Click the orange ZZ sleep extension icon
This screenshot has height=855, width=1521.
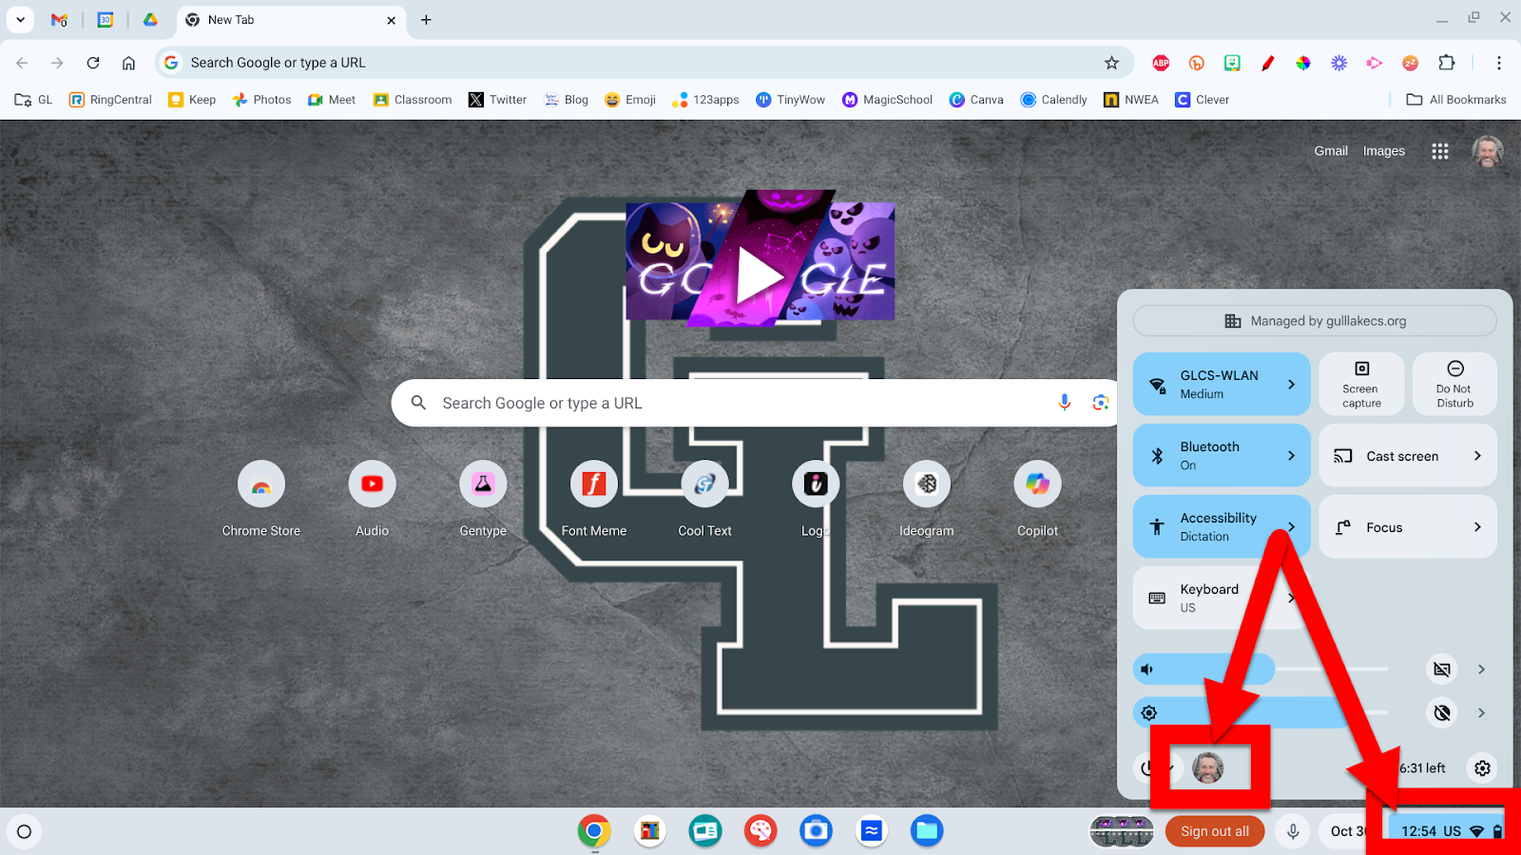coord(1411,63)
